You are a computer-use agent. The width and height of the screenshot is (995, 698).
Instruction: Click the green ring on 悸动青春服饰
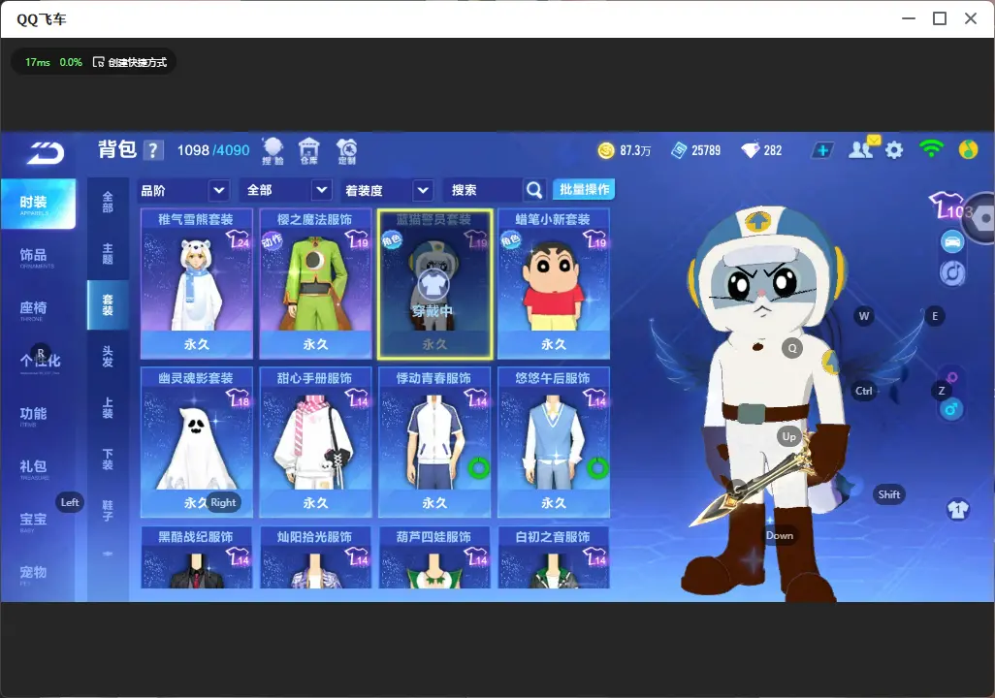(x=478, y=468)
